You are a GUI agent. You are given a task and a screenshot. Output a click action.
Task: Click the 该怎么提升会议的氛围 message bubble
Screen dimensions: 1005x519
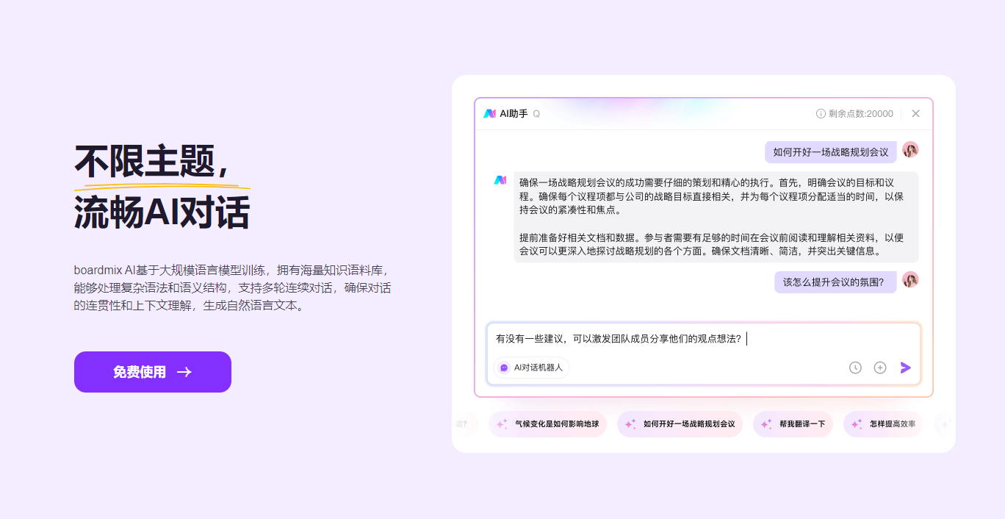pyautogui.click(x=835, y=282)
